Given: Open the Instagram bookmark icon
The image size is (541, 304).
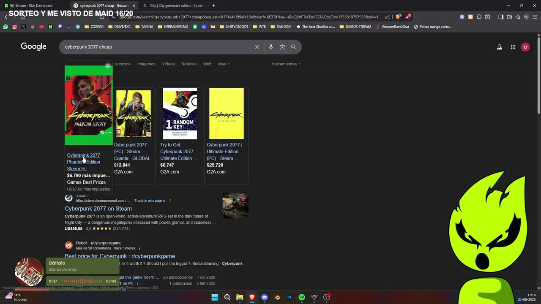Looking at the screenshot, I should [x=14, y=27].
